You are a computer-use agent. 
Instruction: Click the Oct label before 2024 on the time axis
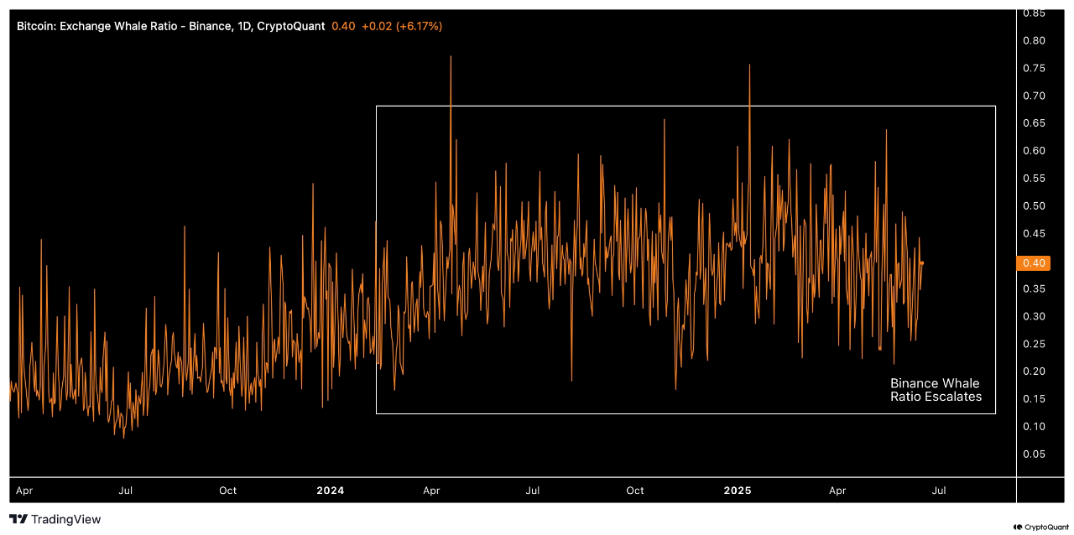tap(227, 490)
